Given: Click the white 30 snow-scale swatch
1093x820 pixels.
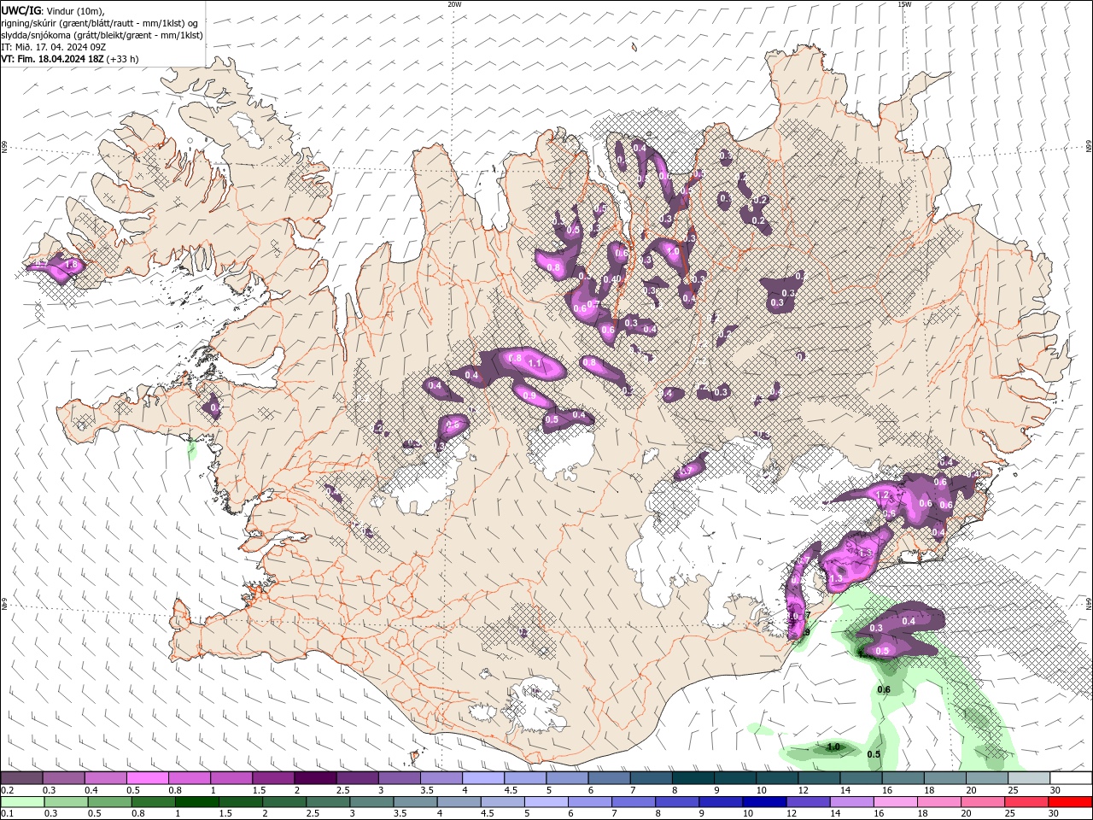Looking at the screenshot, I should (1071, 778).
